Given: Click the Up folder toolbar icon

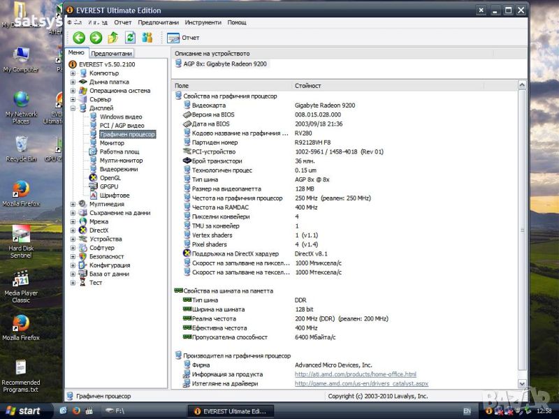Looking at the screenshot, I should click(112, 38).
